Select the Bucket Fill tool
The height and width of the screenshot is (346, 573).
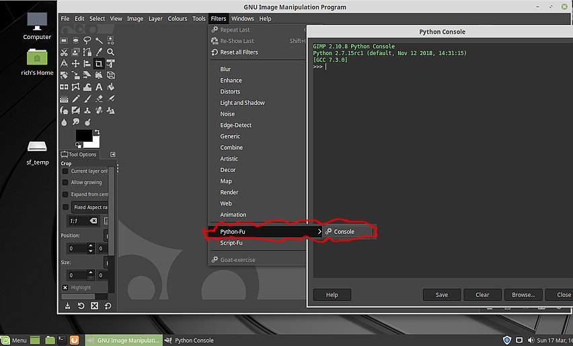[111, 87]
